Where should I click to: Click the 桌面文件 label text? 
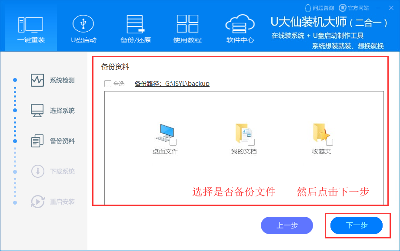tap(165, 152)
